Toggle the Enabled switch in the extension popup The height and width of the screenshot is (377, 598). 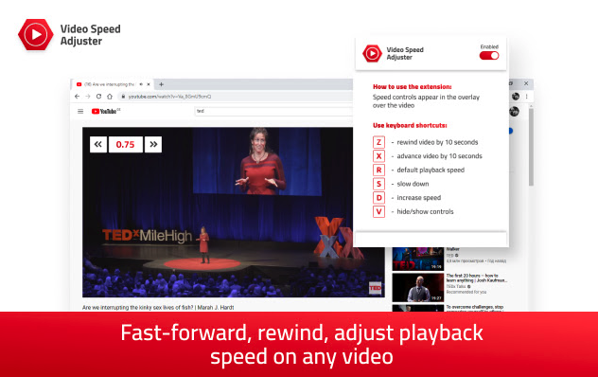(489, 55)
